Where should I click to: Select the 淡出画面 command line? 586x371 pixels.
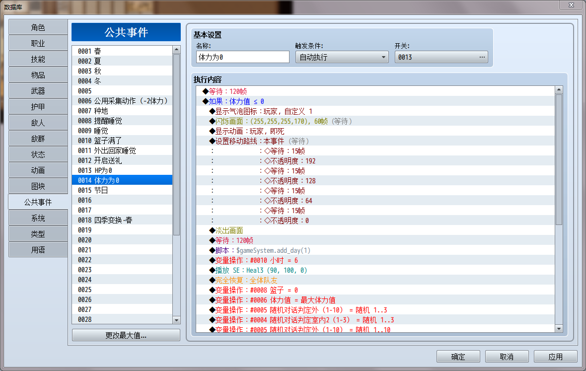pos(375,230)
